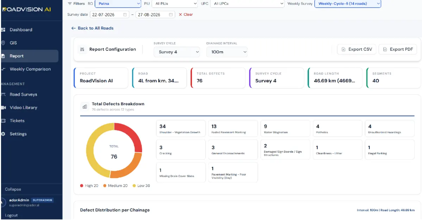Expand the Survey Cycle dropdown showing Survey 4

tap(177, 52)
